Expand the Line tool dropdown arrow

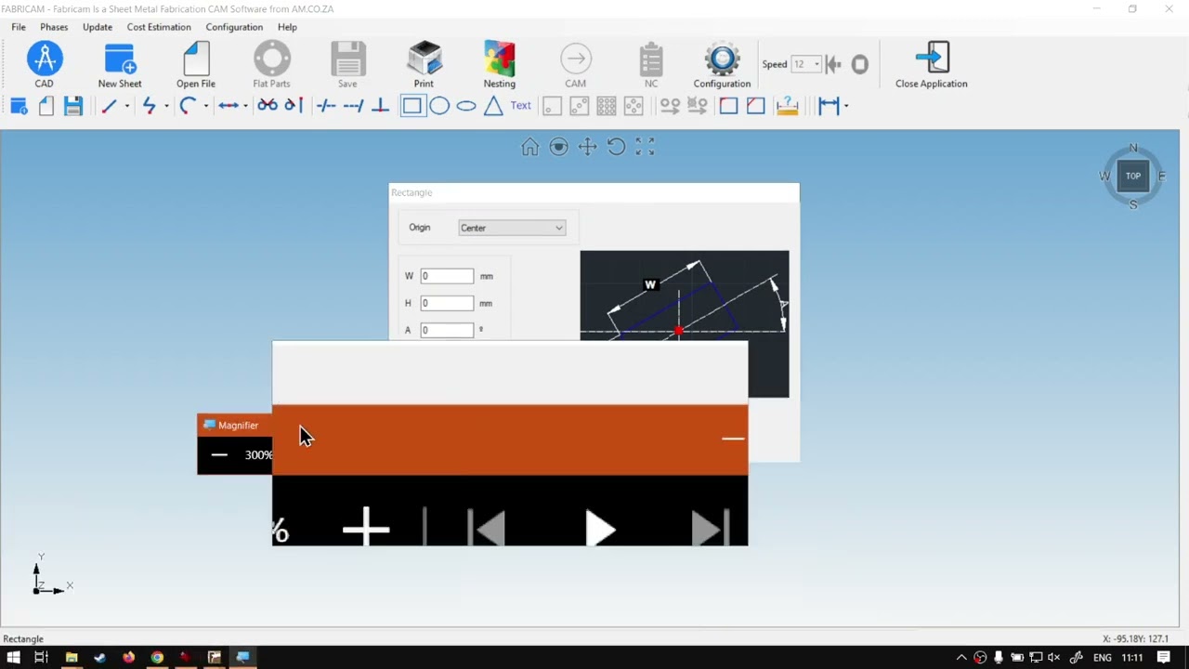pos(126,106)
